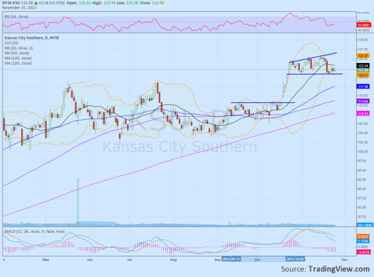Click the 2013-10-28 date marker

[295, 260]
